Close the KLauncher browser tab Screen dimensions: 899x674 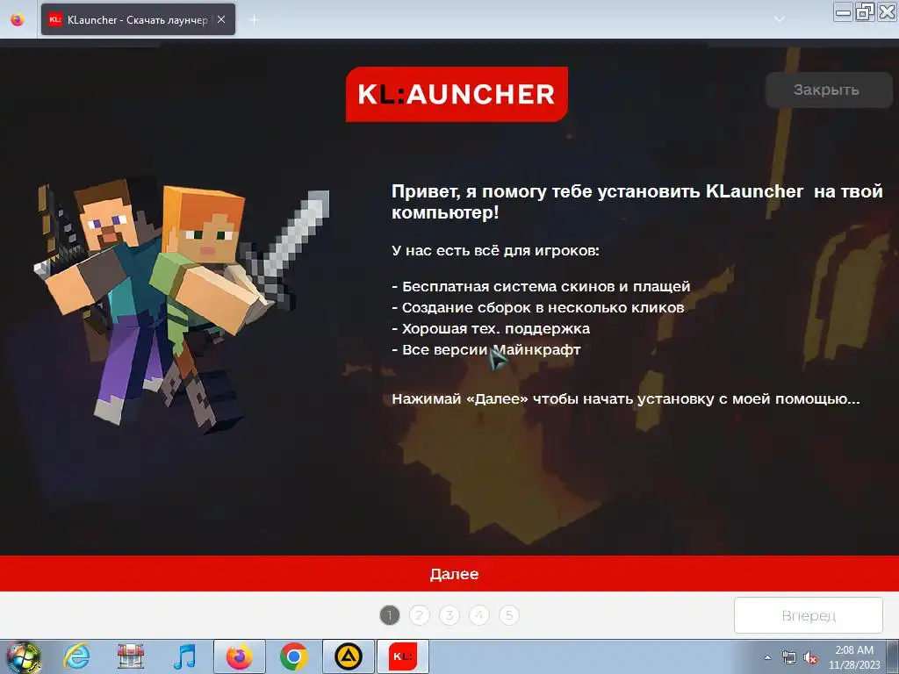tap(221, 19)
